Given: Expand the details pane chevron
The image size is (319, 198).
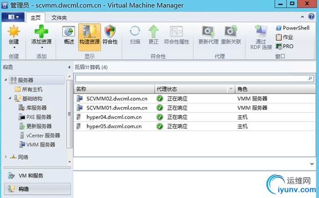Looking at the screenshot, I should pyautogui.click(x=312, y=164).
